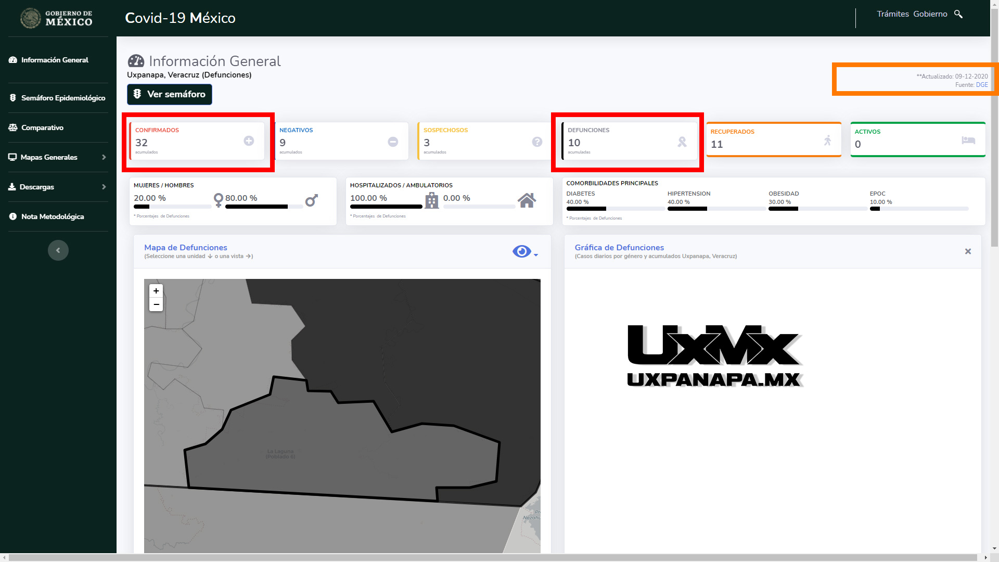
Task: Click the male symbol icon
Action: click(x=311, y=200)
